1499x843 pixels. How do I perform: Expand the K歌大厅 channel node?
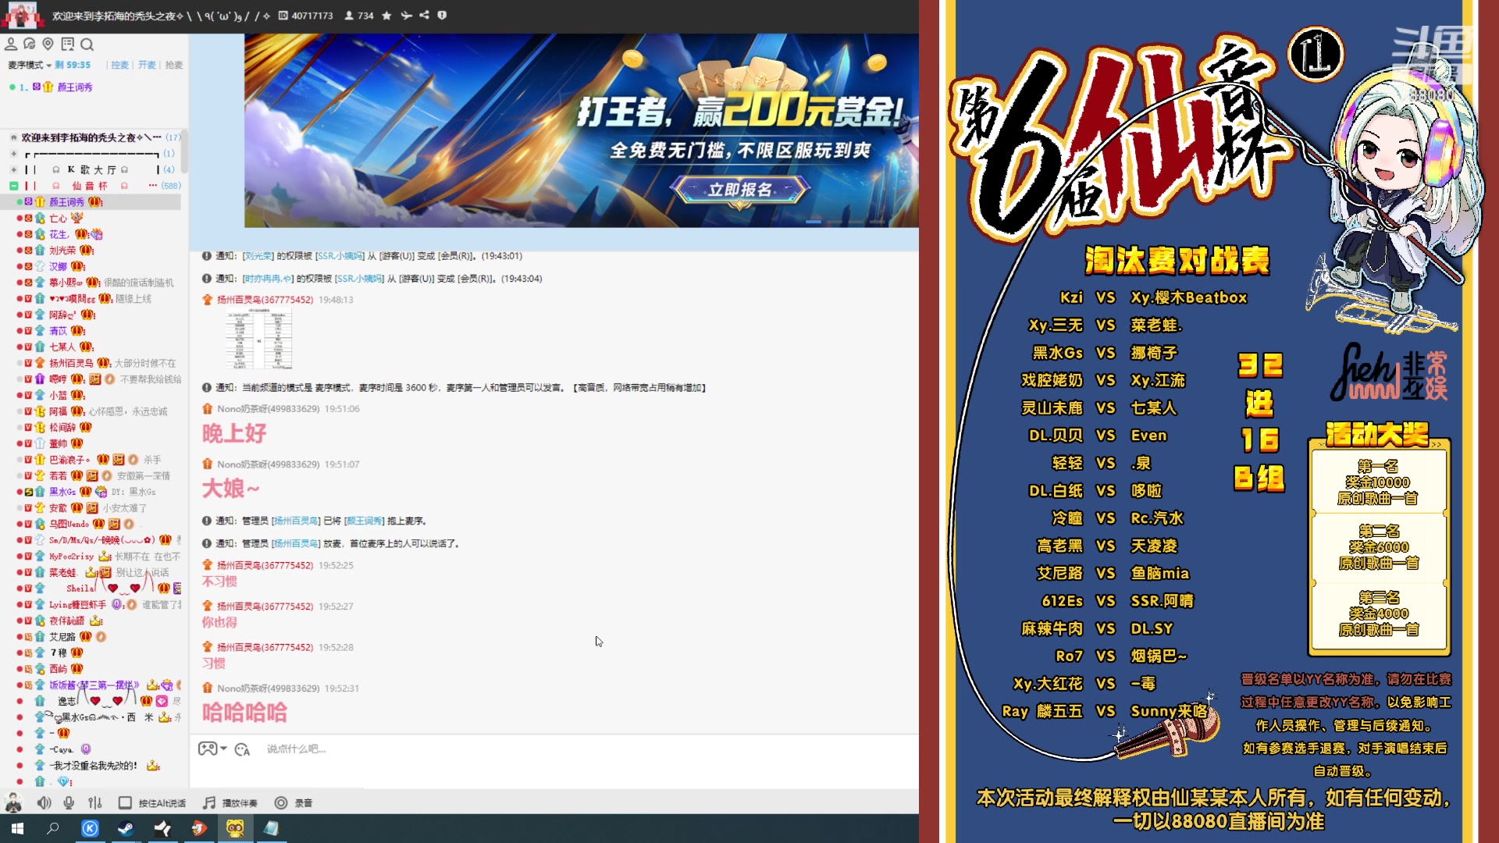coord(13,169)
